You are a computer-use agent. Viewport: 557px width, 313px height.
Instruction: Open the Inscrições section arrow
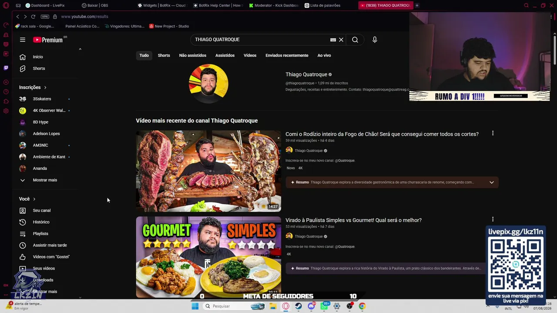[x=45, y=87]
